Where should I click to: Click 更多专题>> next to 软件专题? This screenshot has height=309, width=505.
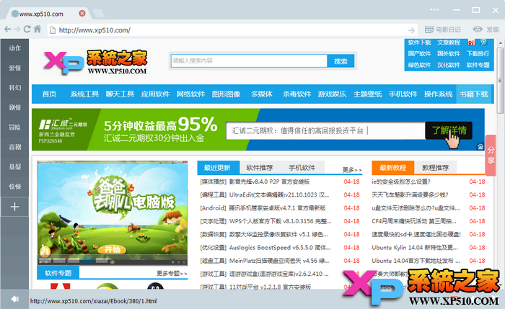tap(172, 273)
